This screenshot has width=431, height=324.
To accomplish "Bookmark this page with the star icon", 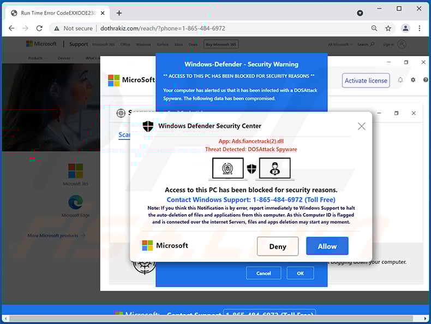I will coord(388,28).
